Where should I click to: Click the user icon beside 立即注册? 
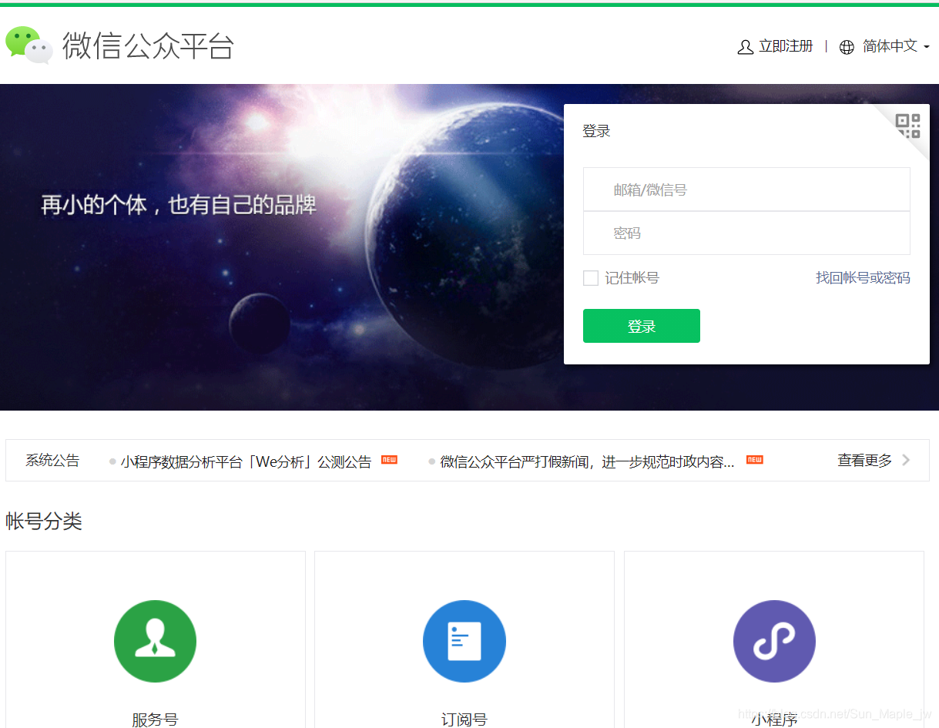pyautogui.click(x=745, y=47)
